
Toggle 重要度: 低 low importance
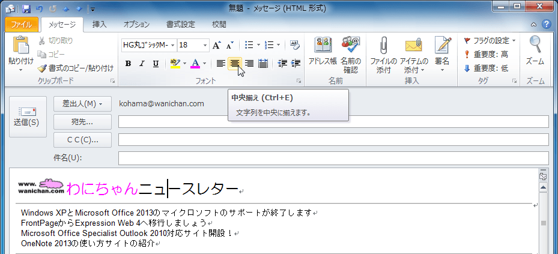point(486,68)
